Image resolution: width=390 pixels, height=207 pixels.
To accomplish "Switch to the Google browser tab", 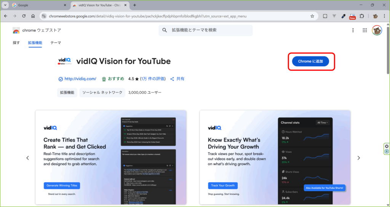I will point(36,5).
